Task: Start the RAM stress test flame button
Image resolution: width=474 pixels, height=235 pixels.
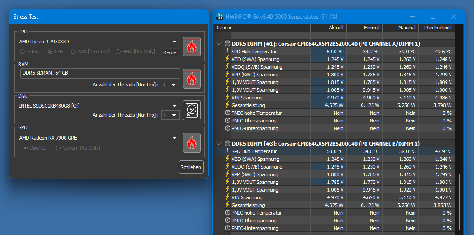Action: click(192, 79)
